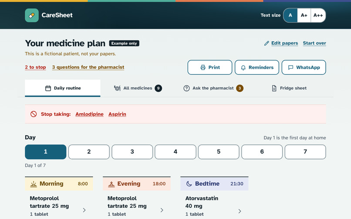Click the moon icon in Bedtime header

[x=189, y=184]
